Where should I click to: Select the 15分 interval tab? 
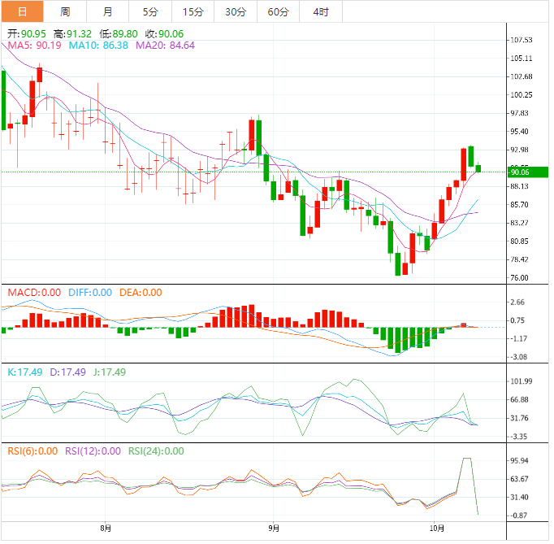(193, 11)
